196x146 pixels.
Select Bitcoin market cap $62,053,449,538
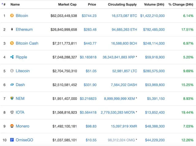click(x=64, y=16)
